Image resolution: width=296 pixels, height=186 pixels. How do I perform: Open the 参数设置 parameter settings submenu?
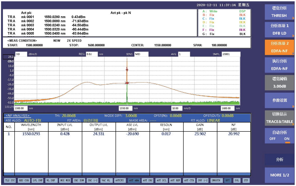pyautogui.click(x=279, y=100)
